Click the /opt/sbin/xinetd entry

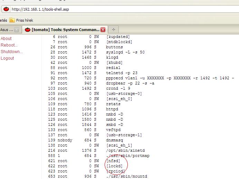pos(125,150)
